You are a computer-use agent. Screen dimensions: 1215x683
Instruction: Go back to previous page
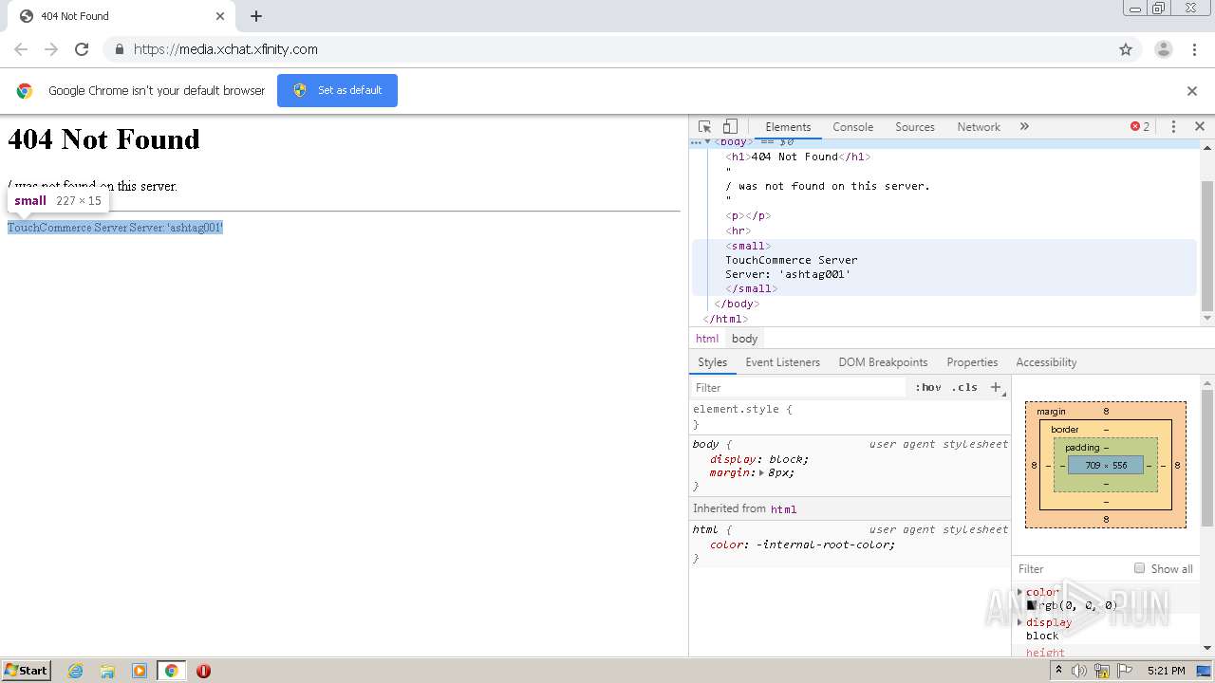[x=21, y=49]
